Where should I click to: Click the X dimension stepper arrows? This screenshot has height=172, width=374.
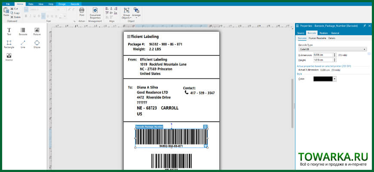[x=334, y=55]
